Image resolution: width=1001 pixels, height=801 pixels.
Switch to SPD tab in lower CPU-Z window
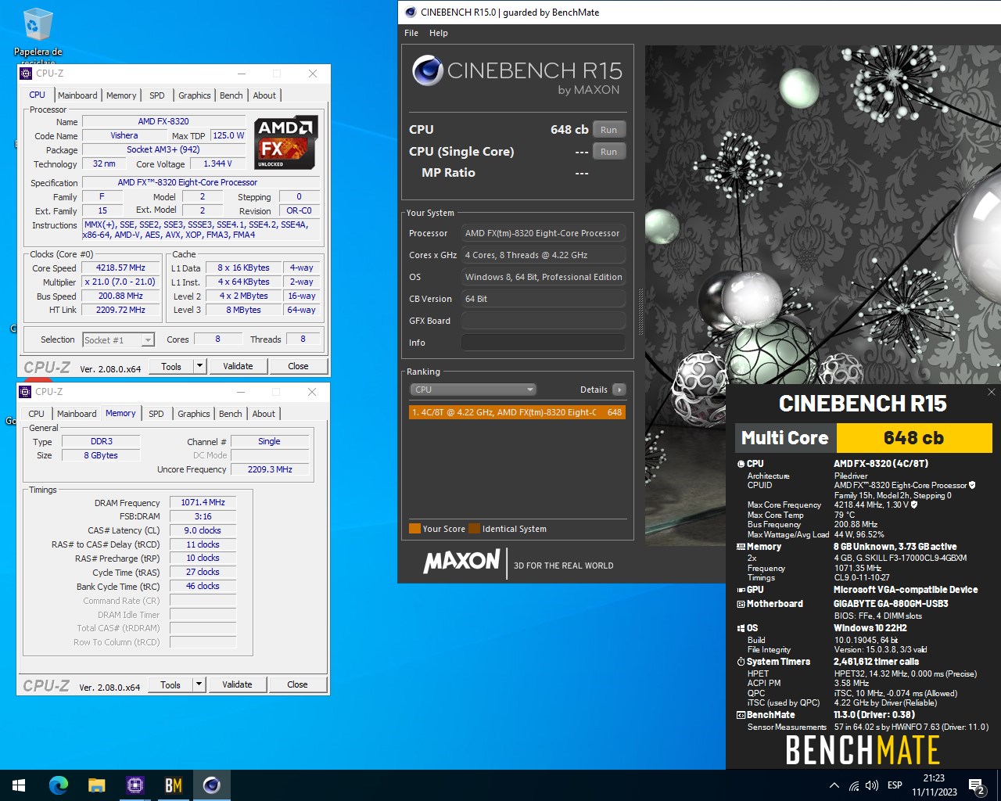pos(156,414)
